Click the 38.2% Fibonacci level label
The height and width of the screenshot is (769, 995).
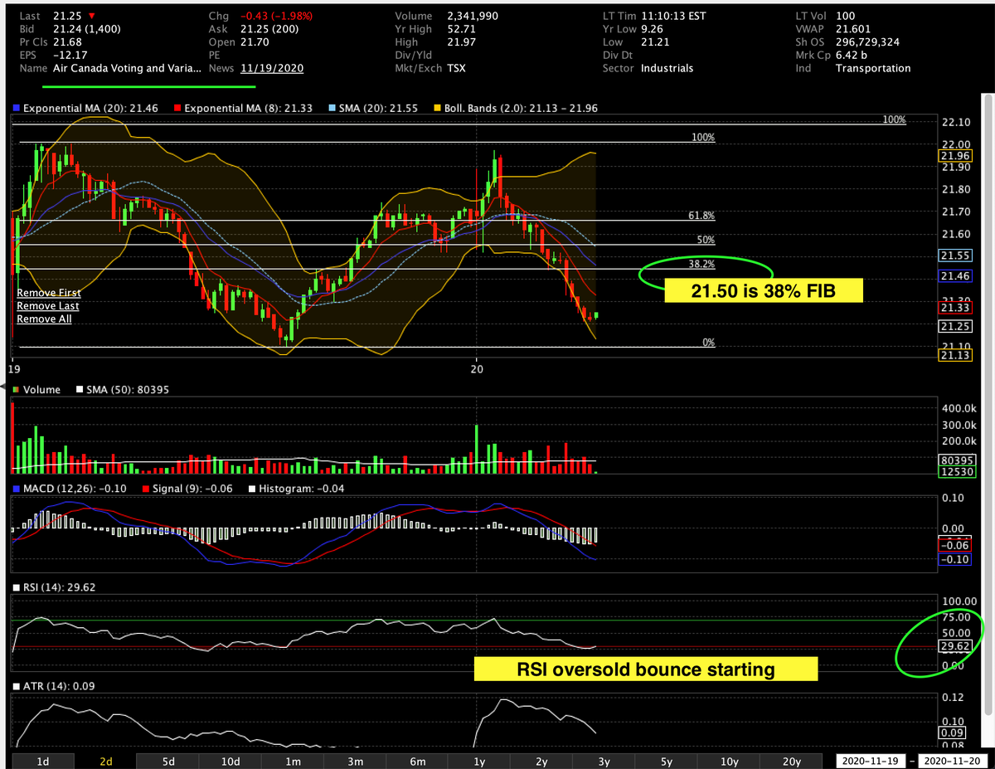pyautogui.click(x=701, y=265)
